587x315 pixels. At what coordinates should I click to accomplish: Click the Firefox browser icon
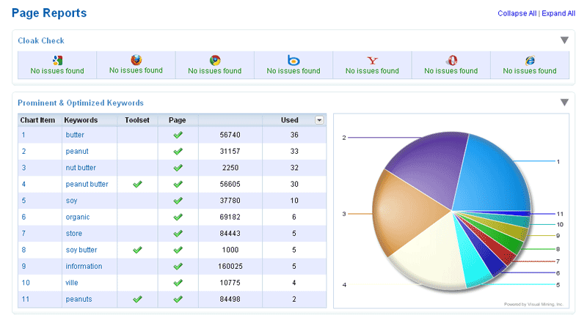(136, 59)
